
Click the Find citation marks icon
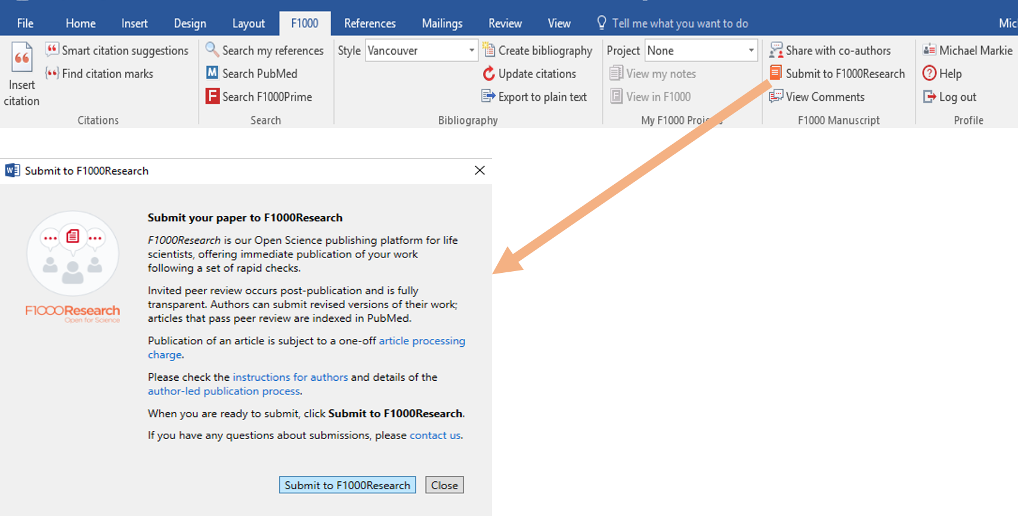[x=52, y=73]
